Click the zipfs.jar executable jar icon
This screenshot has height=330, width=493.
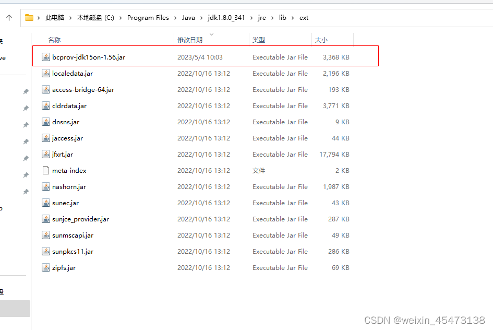tap(46, 267)
